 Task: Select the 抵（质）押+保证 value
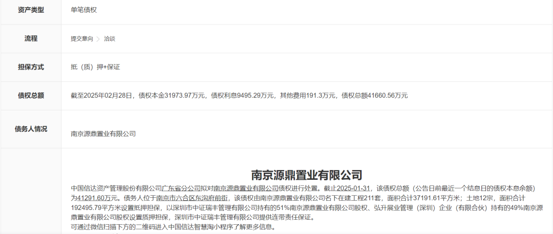click(95, 67)
